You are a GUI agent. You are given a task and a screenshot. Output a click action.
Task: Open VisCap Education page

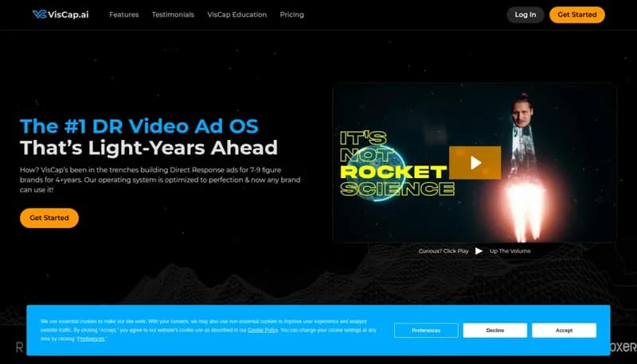click(236, 14)
